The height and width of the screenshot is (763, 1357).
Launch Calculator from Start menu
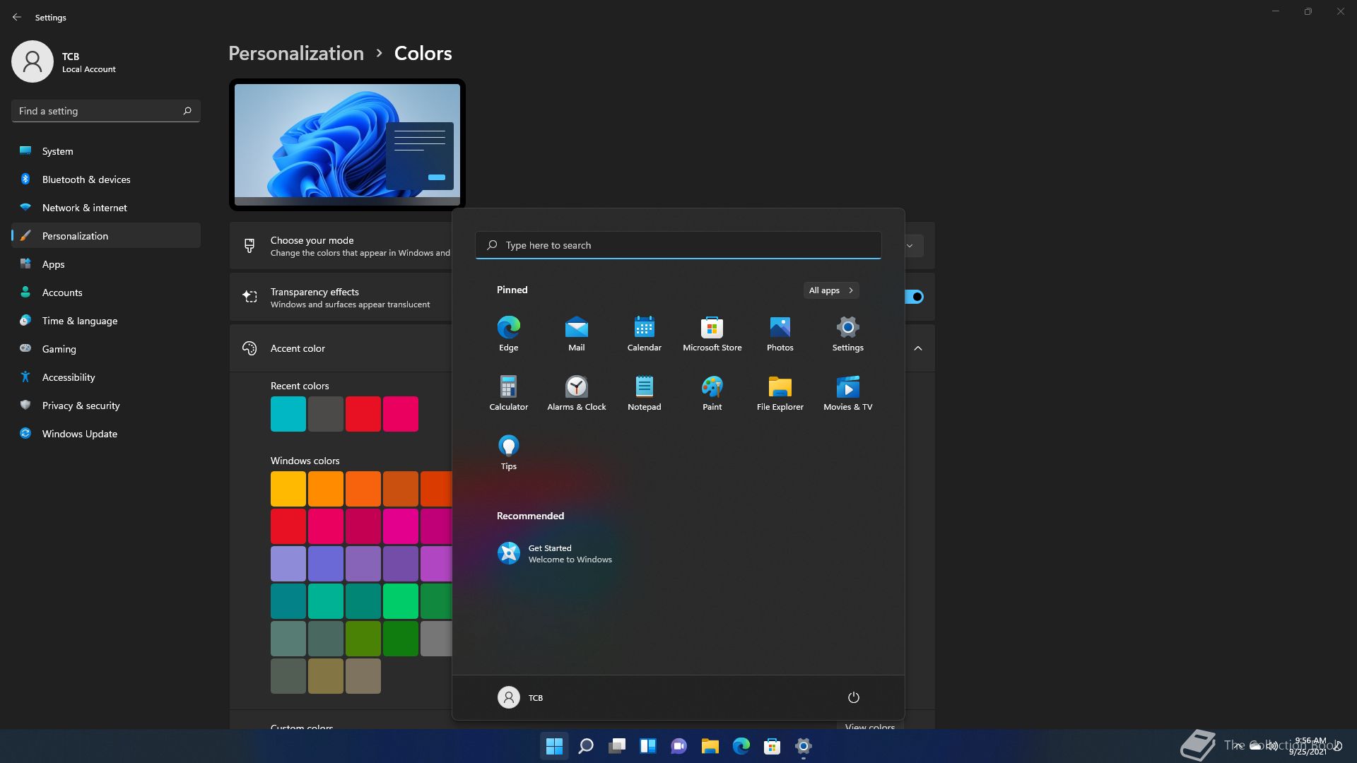pyautogui.click(x=508, y=393)
